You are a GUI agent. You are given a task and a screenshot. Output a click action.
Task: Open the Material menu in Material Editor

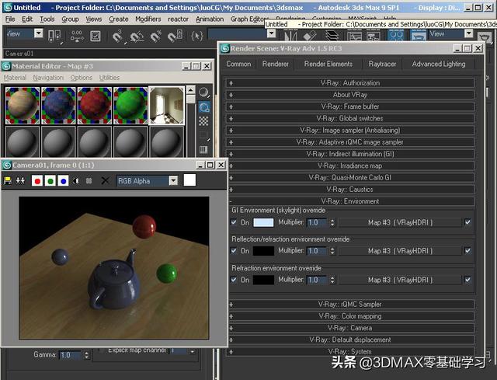(x=15, y=78)
